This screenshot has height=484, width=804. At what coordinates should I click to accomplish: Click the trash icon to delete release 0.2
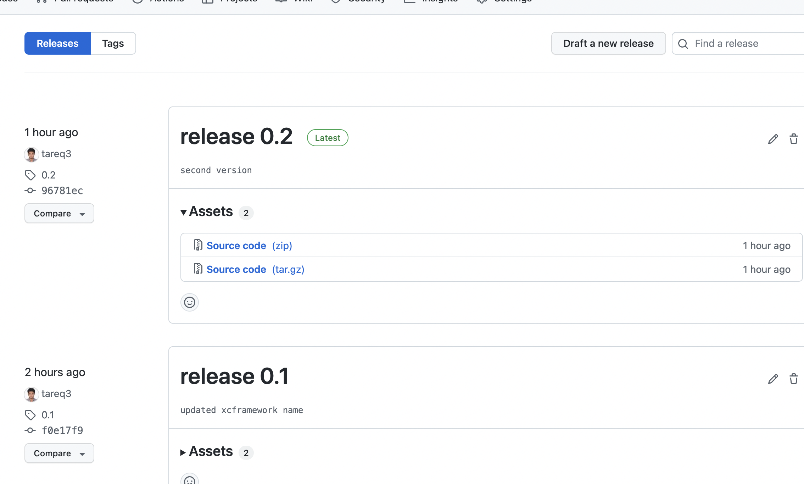[793, 139]
